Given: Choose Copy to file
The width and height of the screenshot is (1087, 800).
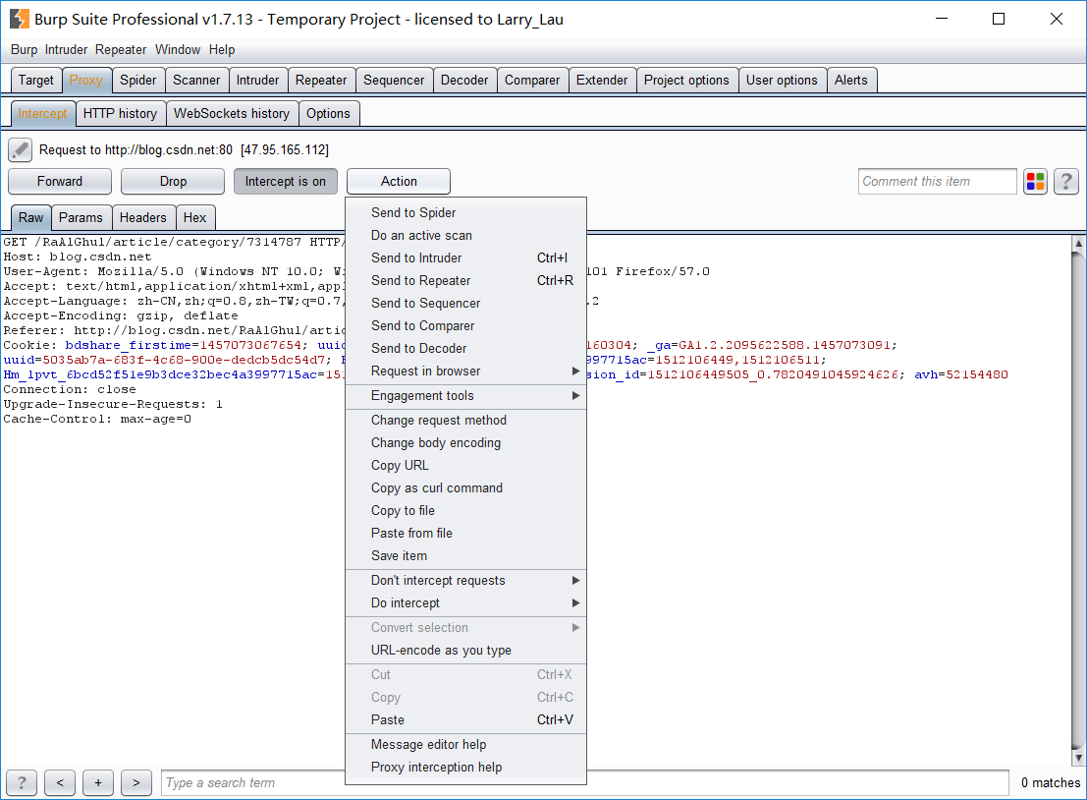Looking at the screenshot, I should [x=465, y=511].
